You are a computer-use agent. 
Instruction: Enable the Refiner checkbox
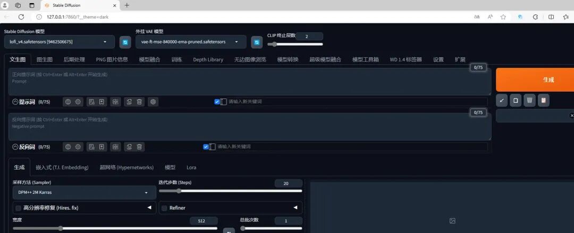164,208
